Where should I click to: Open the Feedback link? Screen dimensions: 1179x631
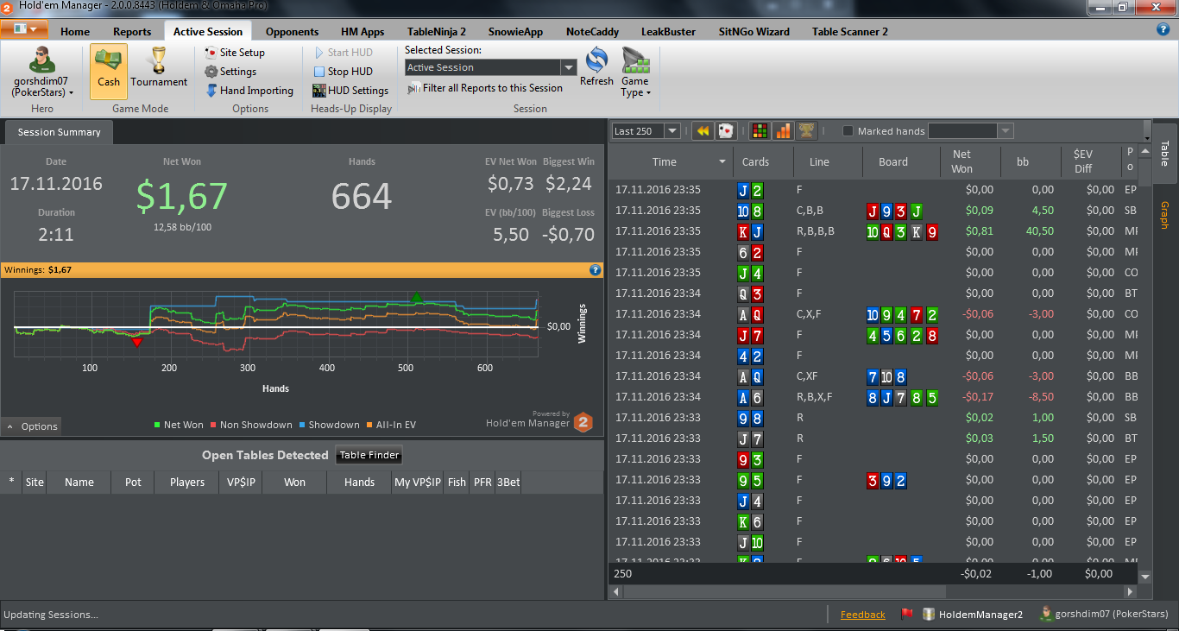(863, 615)
